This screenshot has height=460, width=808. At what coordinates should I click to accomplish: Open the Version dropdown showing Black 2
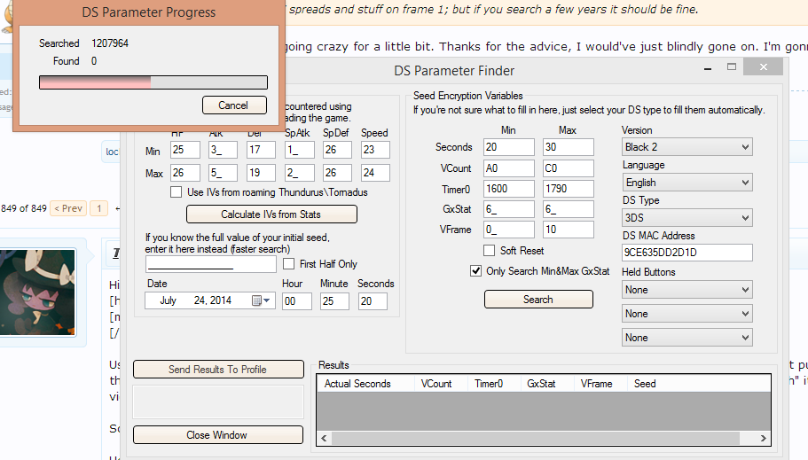point(686,147)
